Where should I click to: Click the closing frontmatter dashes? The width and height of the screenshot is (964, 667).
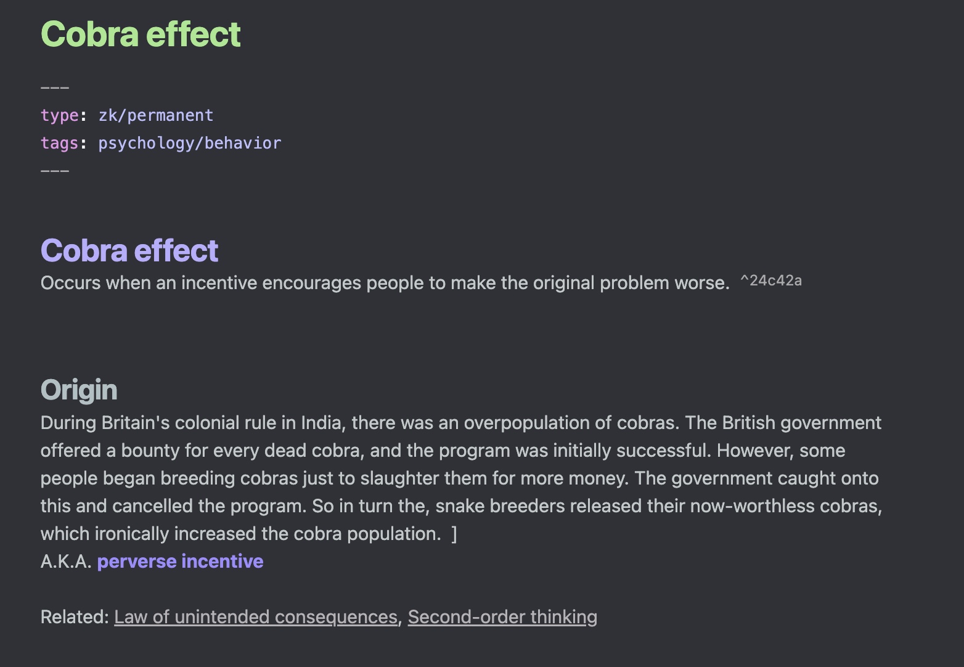coord(55,171)
